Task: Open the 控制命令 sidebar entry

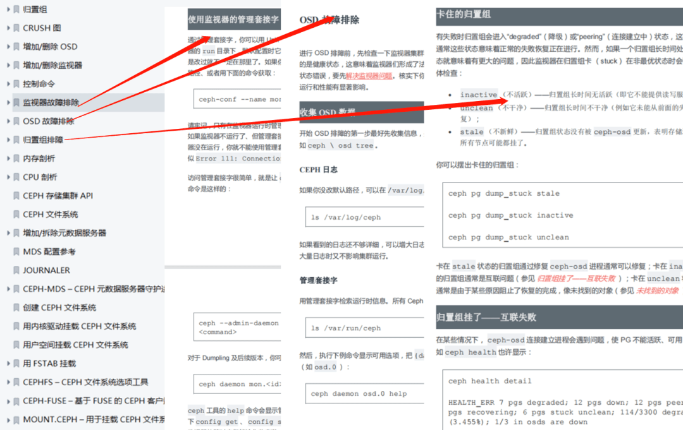Action: tap(38, 83)
